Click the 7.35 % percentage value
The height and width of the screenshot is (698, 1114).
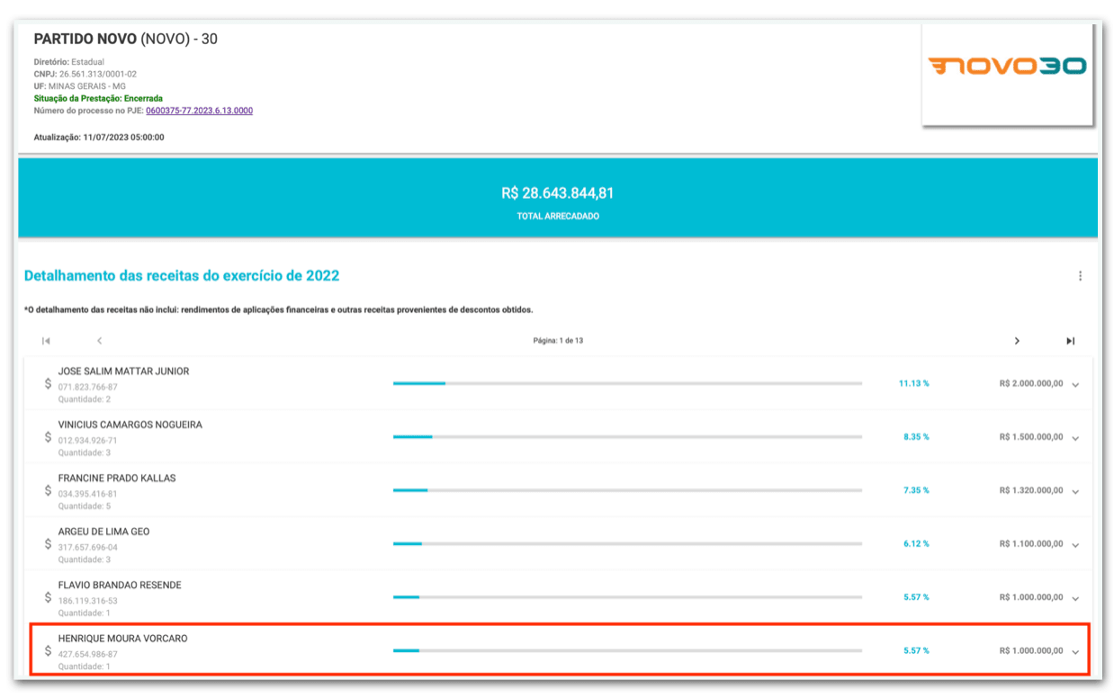916,490
